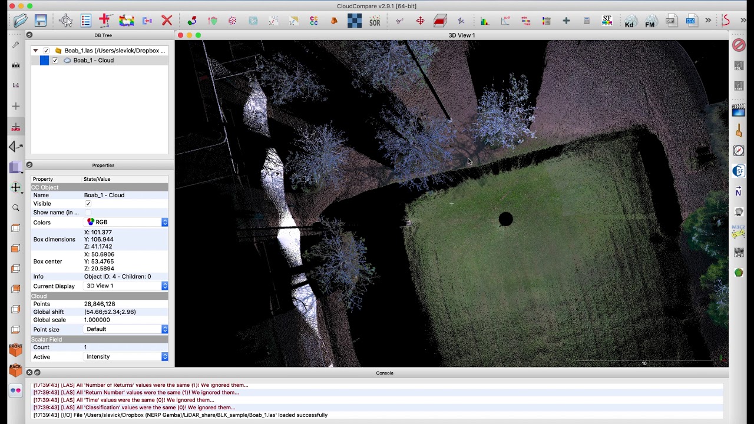Open the point list picking tool

[86, 21]
